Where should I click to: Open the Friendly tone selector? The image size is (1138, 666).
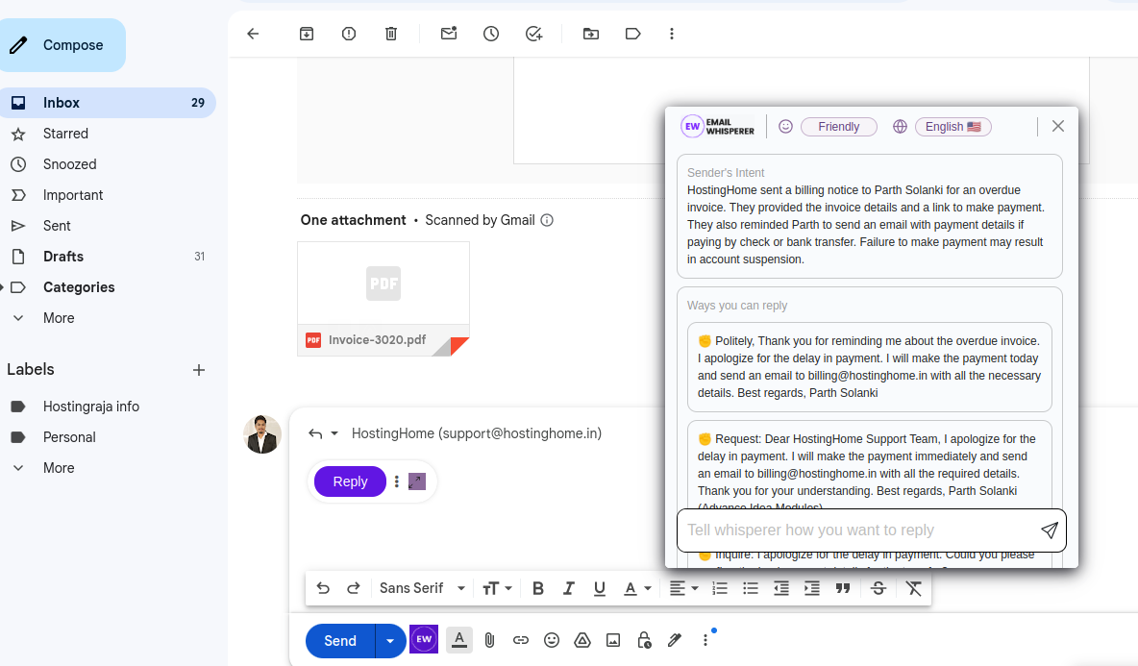point(838,127)
